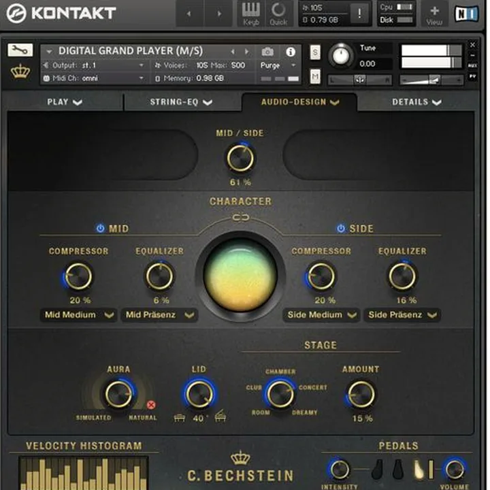This screenshot has width=490, height=490.
Task: Open the Side Medium compressor preset dropdown
Action: (x=321, y=315)
